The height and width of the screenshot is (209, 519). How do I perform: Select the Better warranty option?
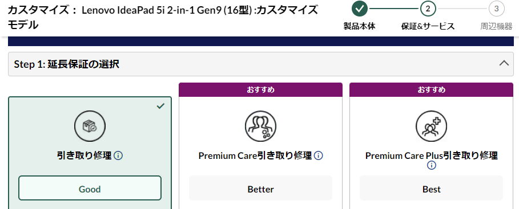click(x=260, y=189)
